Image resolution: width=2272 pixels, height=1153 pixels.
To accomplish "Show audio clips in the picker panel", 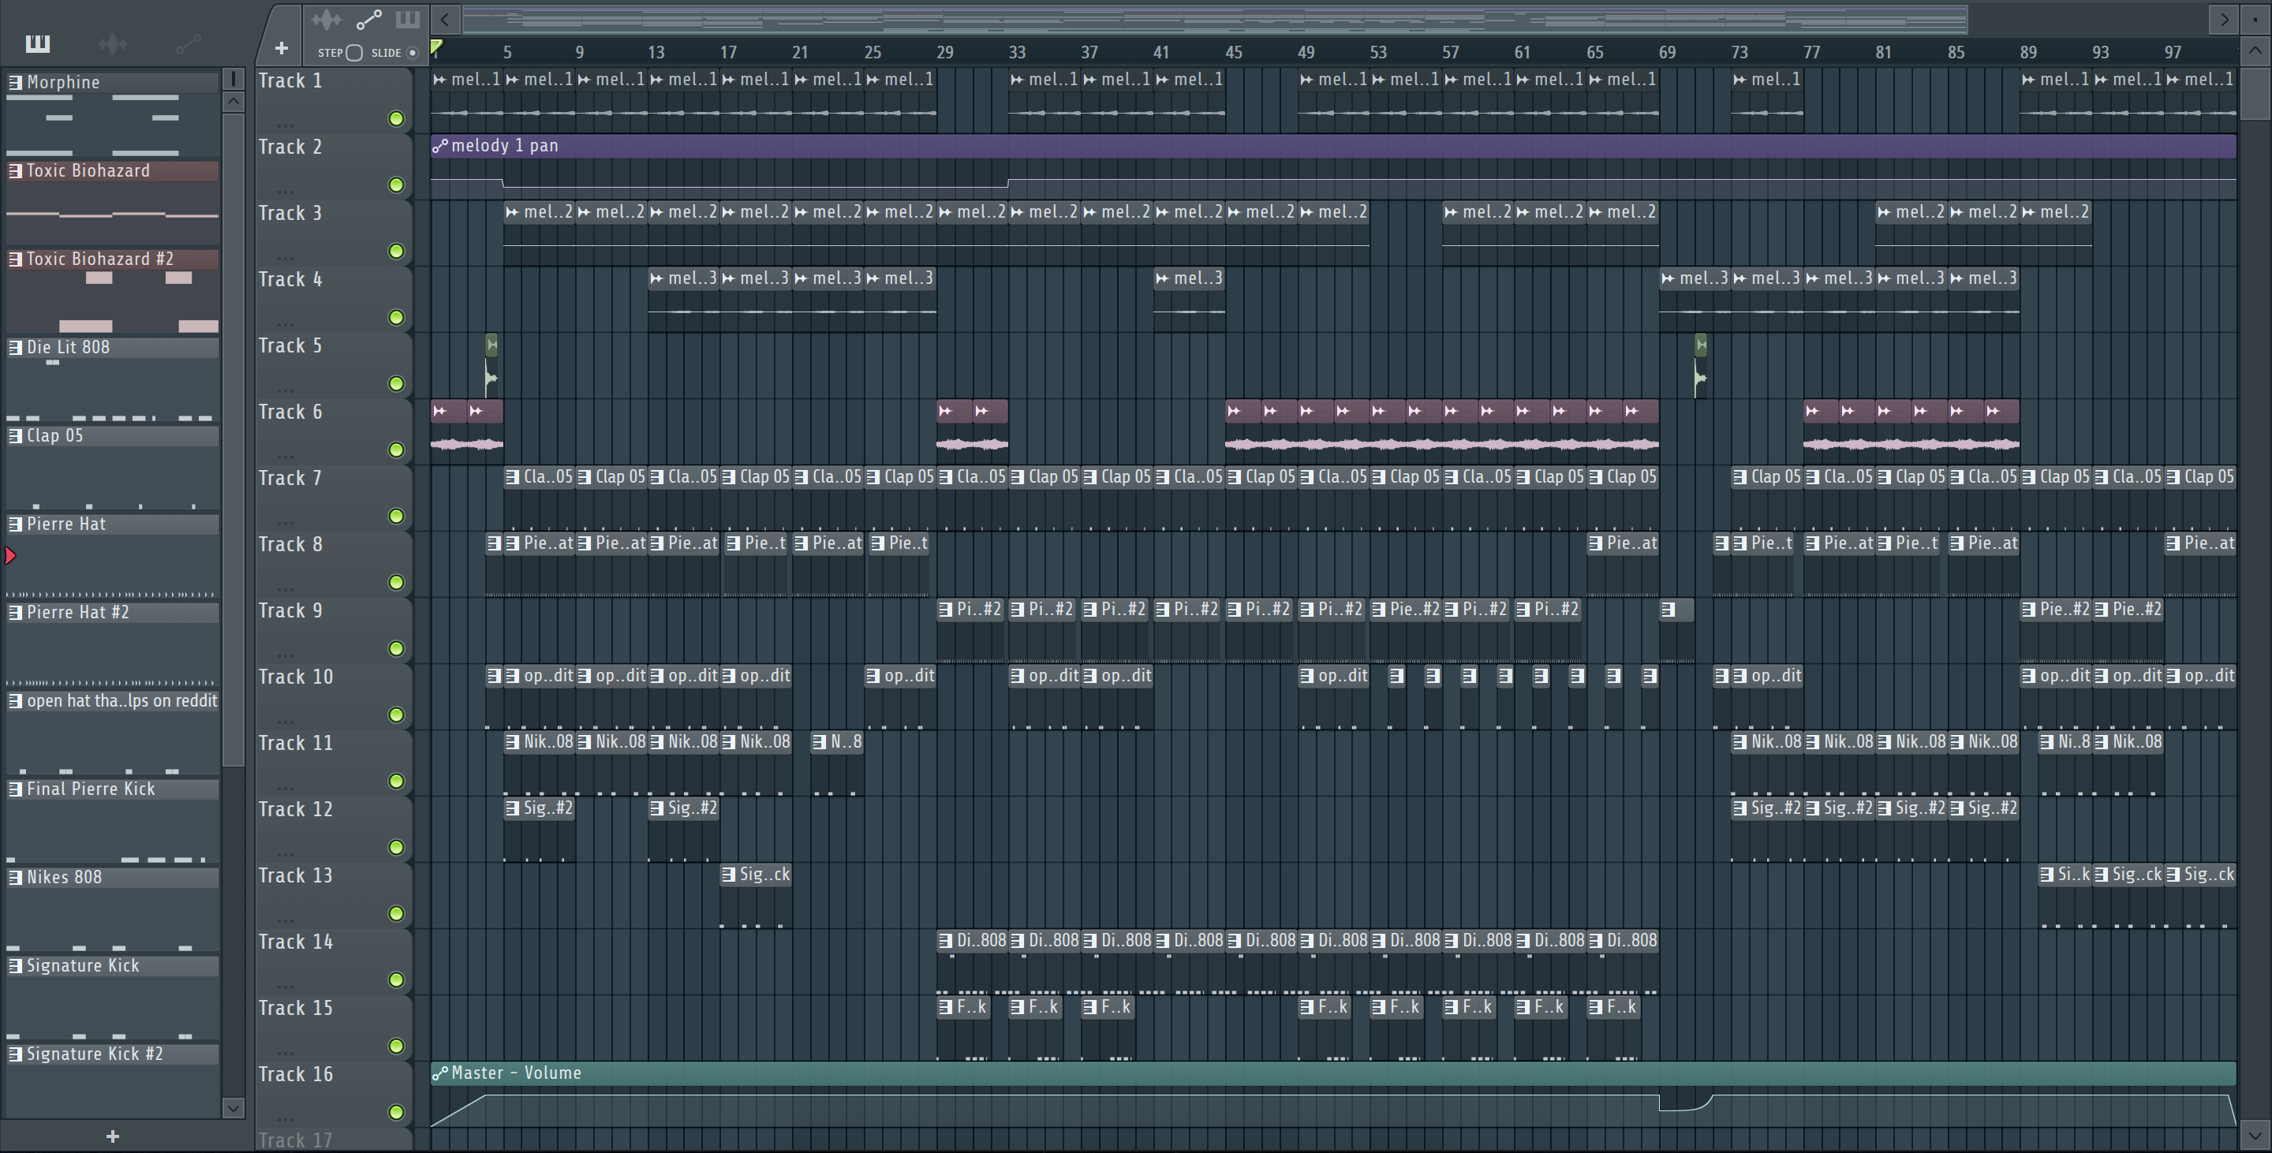I will 113,43.
